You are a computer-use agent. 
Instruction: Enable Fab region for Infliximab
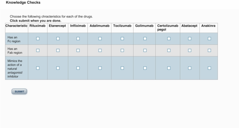[78, 50]
